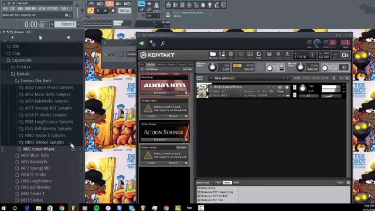
Task: Open FL Studio playlist view icon
Action: [x=169, y=5]
